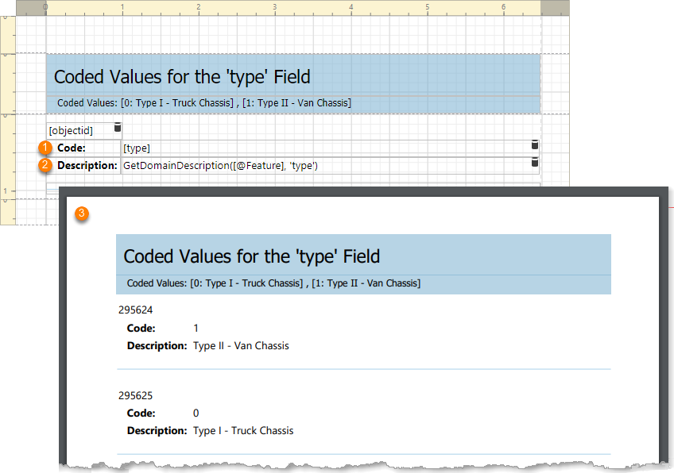The width and height of the screenshot is (674, 473).
Task: Click orange callout numbered 3 on the preview
Action: [82, 213]
